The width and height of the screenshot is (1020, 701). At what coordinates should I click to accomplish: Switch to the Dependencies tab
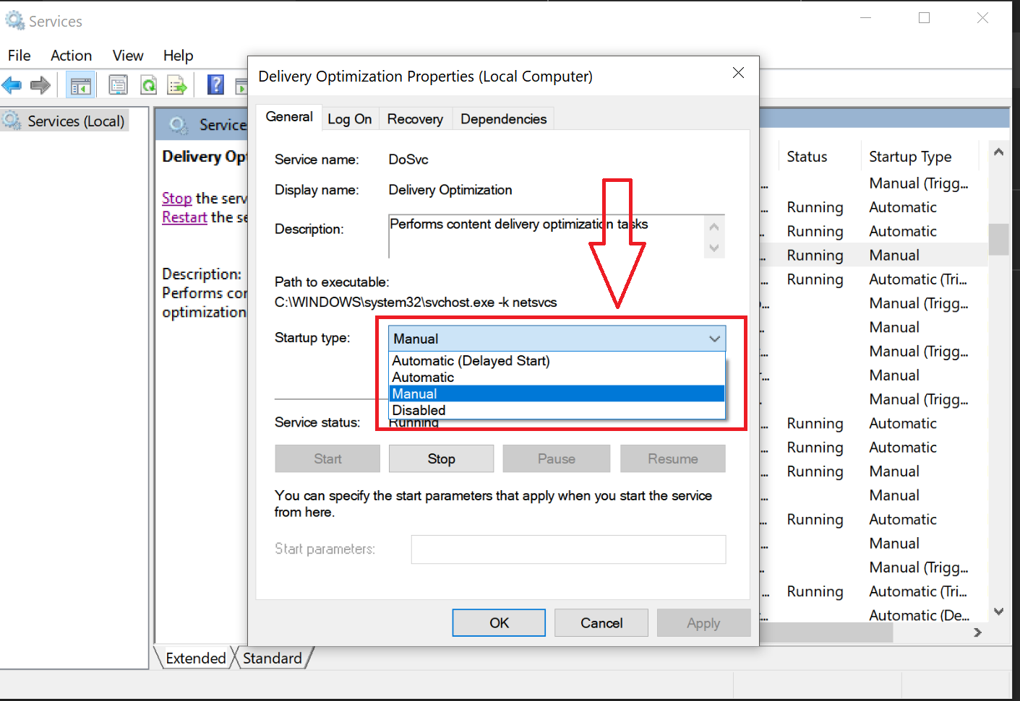tap(504, 119)
